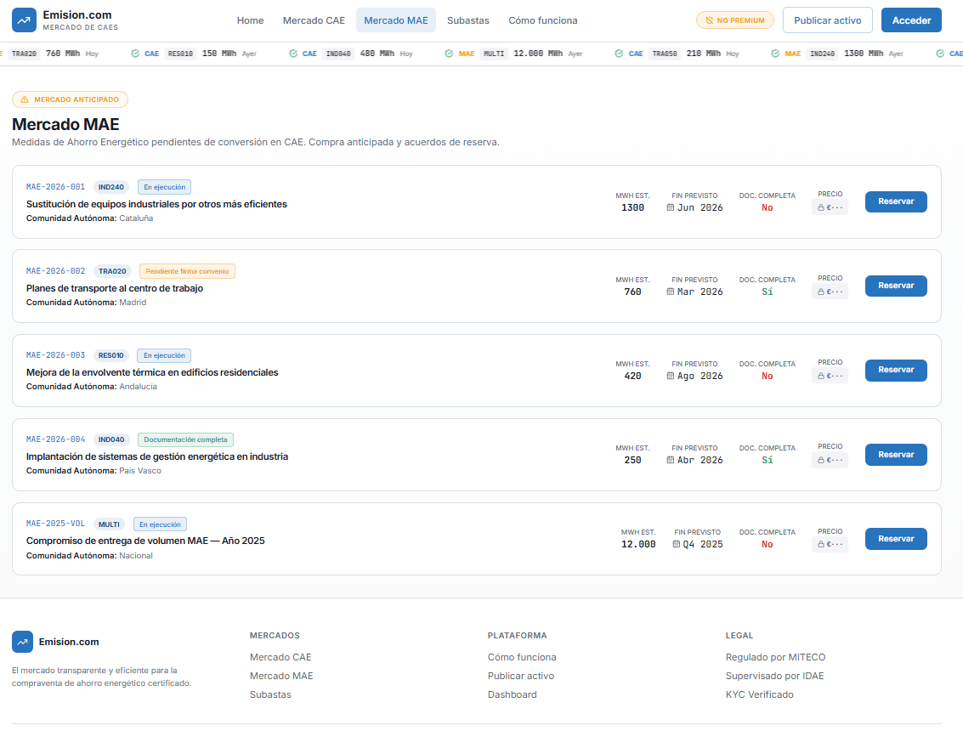The width and height of the screenshot is (963, 731).
Task: Click the Publicar activo button
Action: [827, 20]
